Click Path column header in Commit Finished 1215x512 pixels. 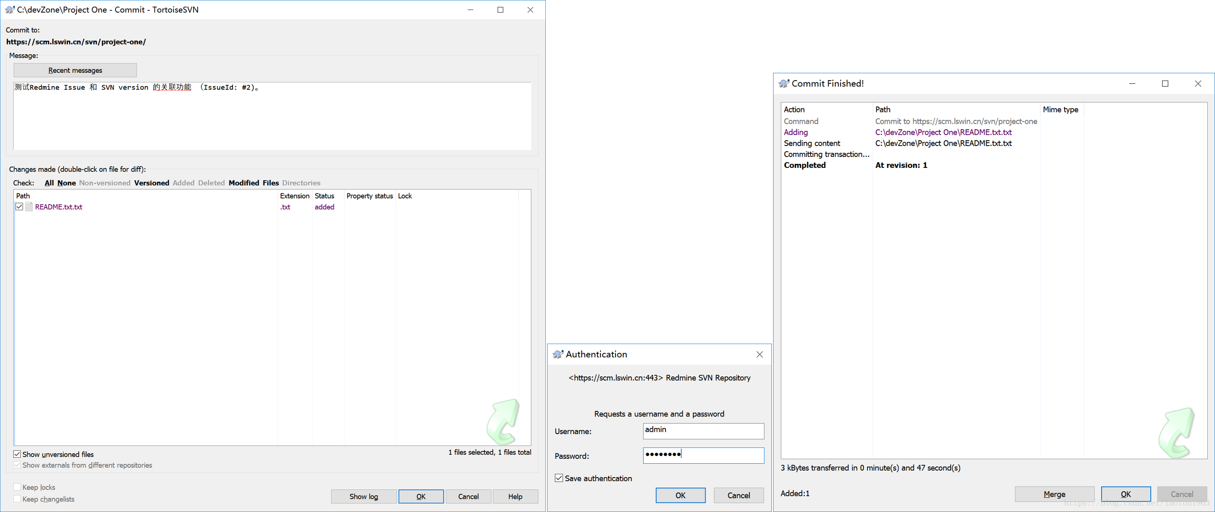957,109
